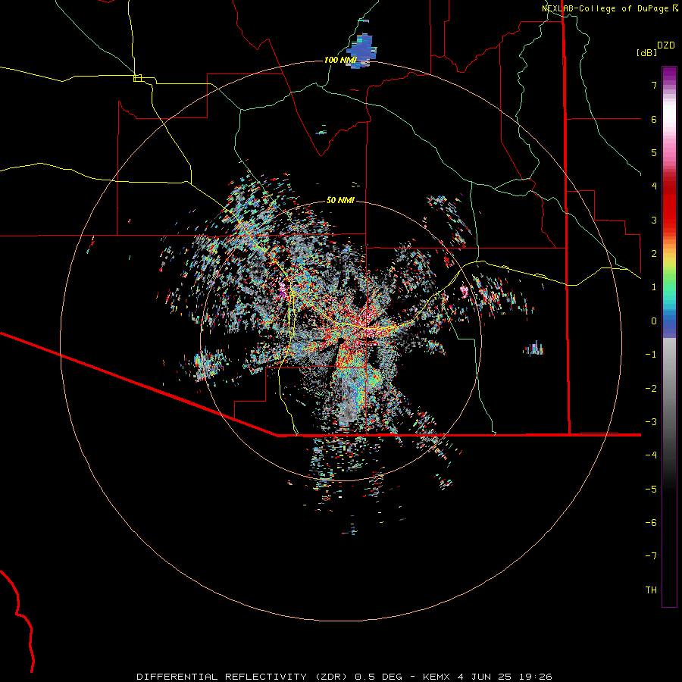Click the small yellow square highway marker
This screenshot has height=682, width=682.
[137, 78]
